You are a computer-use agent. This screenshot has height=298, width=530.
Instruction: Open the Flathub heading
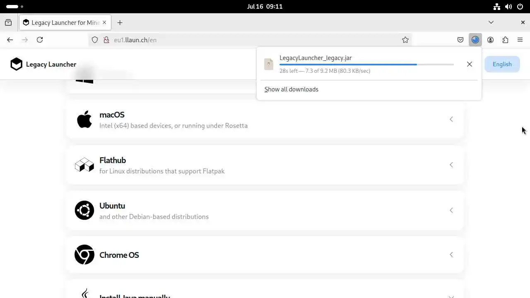point(113,160)
